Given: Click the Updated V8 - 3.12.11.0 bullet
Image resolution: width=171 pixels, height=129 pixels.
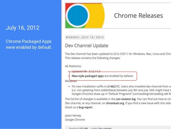Looking at the screenshot, I should point(86,71).
